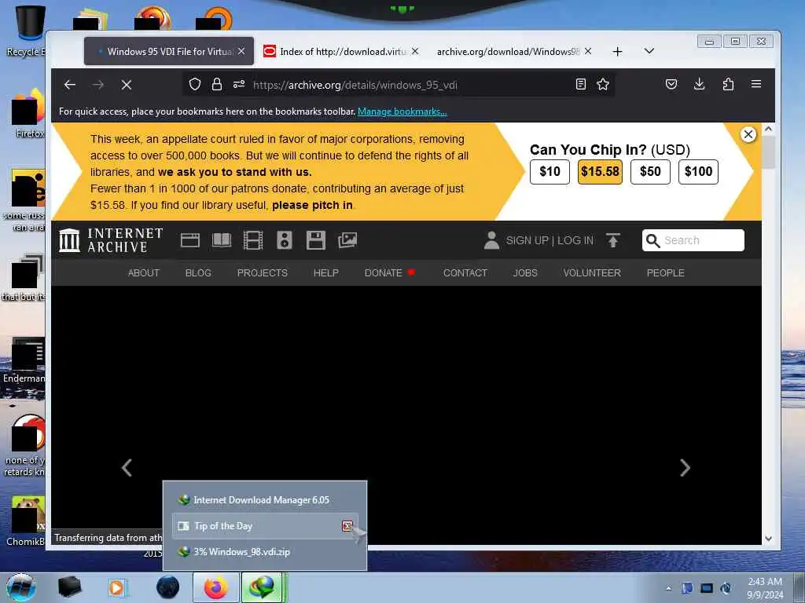805x603 pixels.
Task: Open the Internet Archive Images icon
Action: click(347, 240)
